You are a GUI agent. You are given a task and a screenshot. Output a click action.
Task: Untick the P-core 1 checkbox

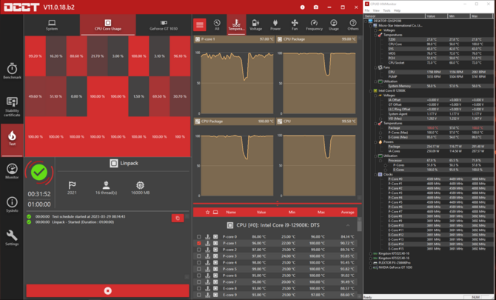click(x=198, y=243)
